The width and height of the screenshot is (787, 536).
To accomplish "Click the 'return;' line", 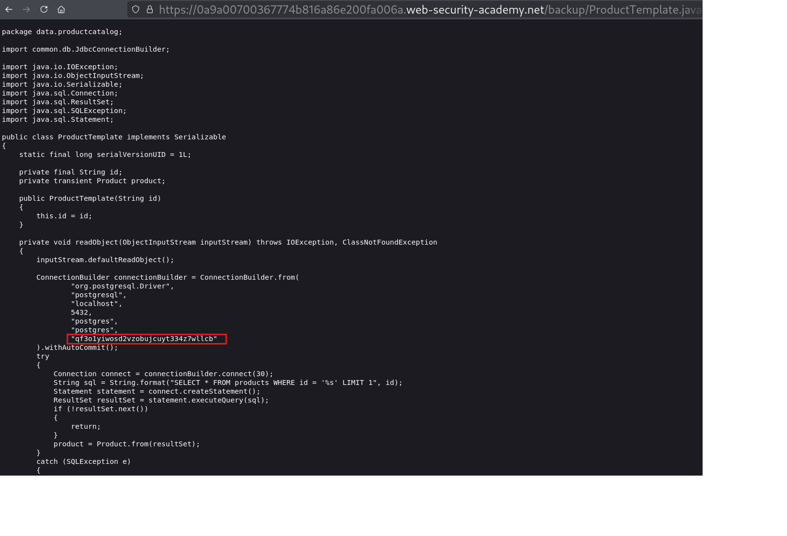I will tap(85, 426).
